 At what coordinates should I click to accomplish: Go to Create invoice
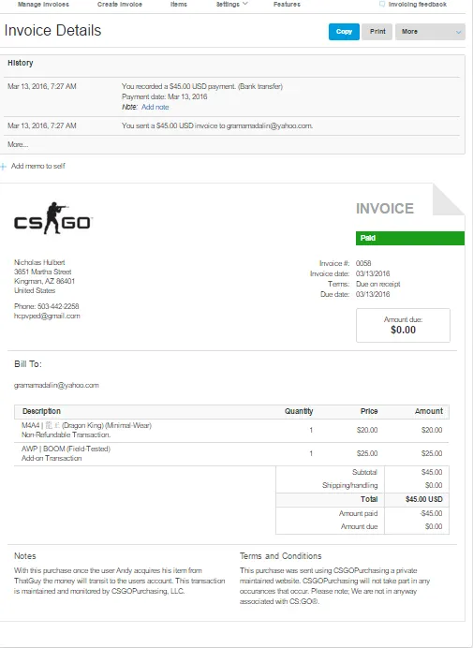(120, 4)
